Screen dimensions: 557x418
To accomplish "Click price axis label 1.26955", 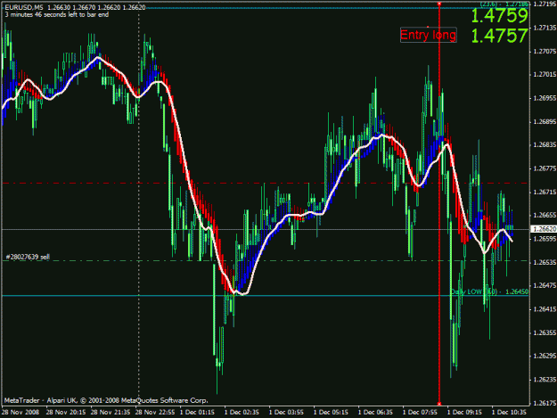I will click(x=545, y=98).
